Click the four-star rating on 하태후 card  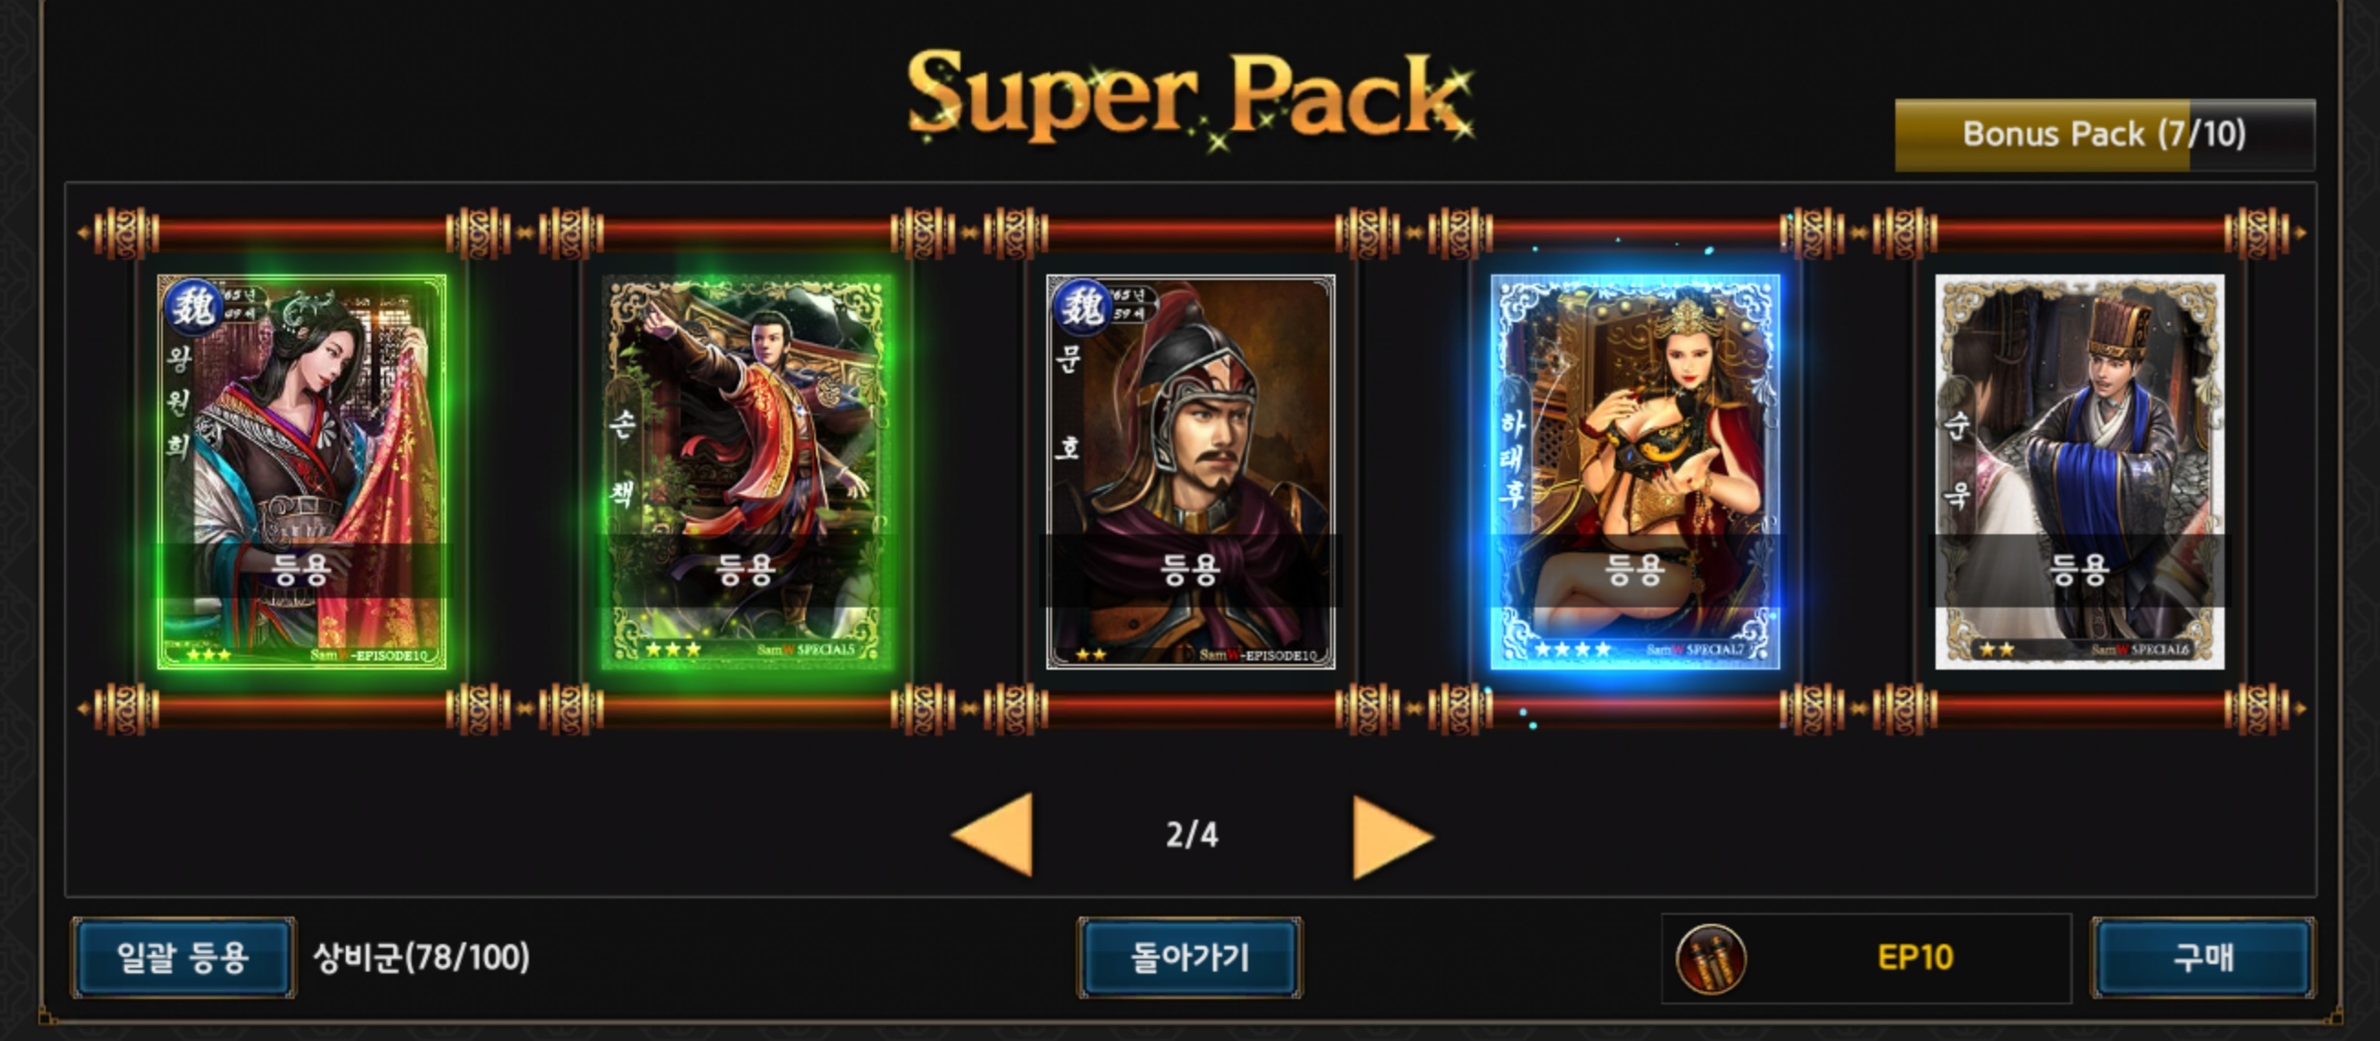coord(1571,649)
